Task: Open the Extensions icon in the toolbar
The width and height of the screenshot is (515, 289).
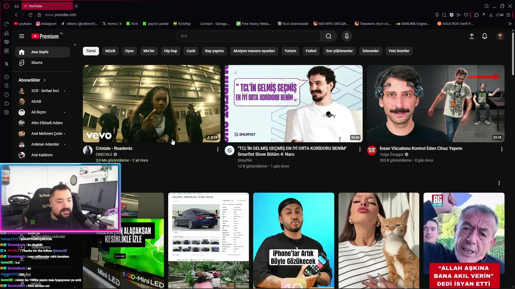Action: pos(476,15)
